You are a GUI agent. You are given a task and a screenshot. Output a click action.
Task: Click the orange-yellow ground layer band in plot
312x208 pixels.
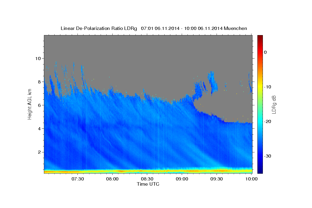pos(148,171)
